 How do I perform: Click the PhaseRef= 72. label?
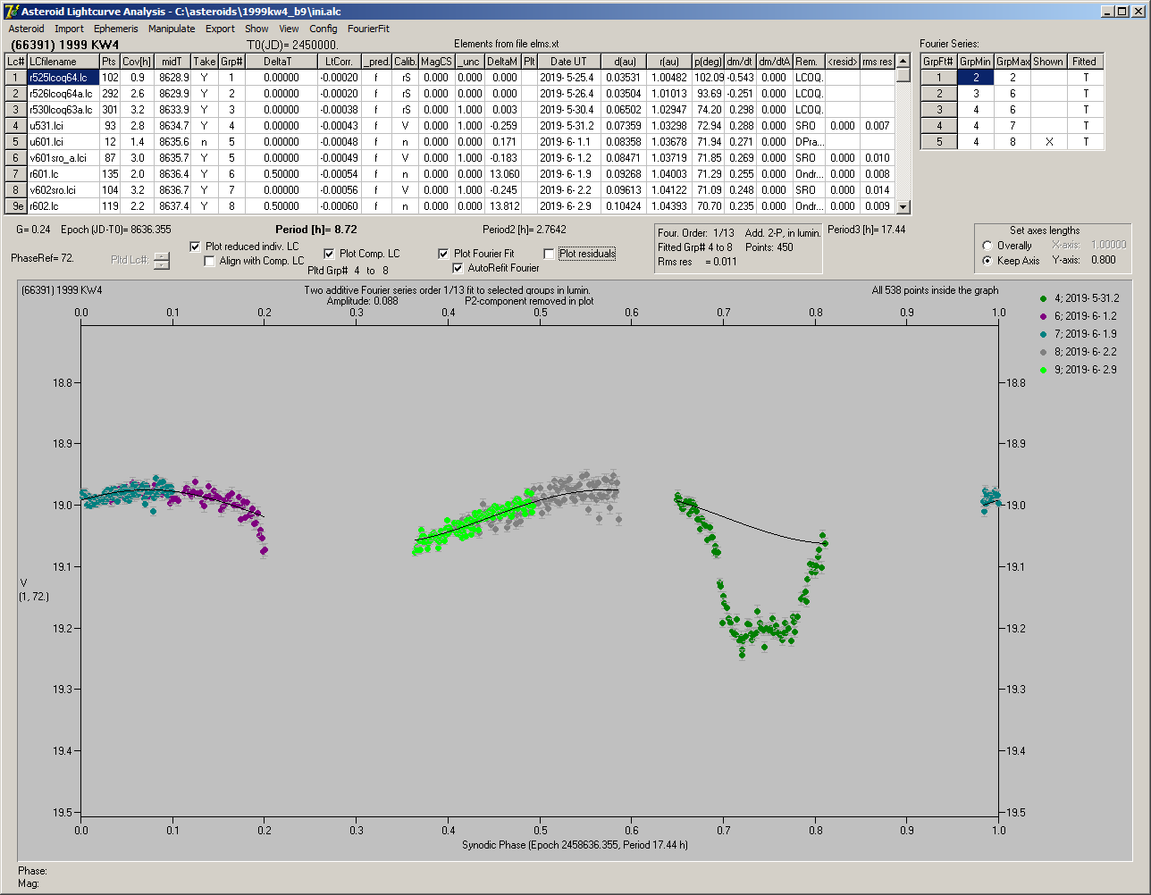click(x=42, y=258)
